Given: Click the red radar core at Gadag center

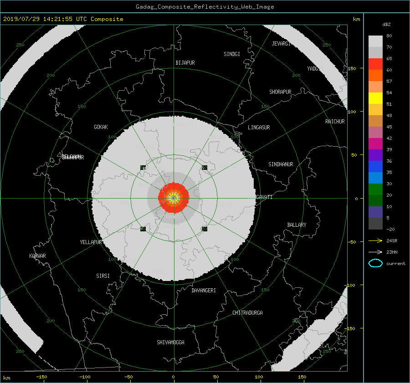Looking at the screenshot, I should click(174, 198).
